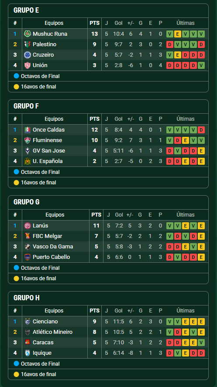Image resolution: width=217 pixels, height=387 pixels.
Task: Click the Cienciano team crest icon
Action: pos(27,322)
